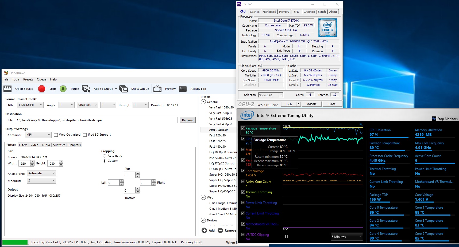The height and width of the screenshot is (247, 459).
Task: Click the Intel logo in Extreme Tuning Utility
Action: tap(247, 115)
